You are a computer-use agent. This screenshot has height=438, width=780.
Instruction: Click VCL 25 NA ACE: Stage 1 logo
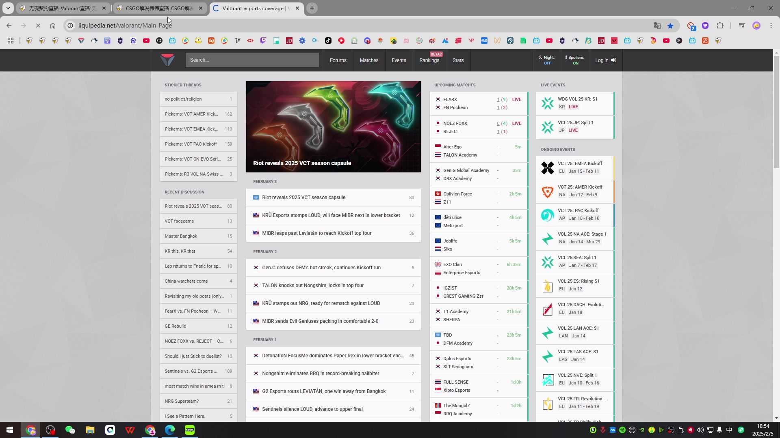coord(547,238)
